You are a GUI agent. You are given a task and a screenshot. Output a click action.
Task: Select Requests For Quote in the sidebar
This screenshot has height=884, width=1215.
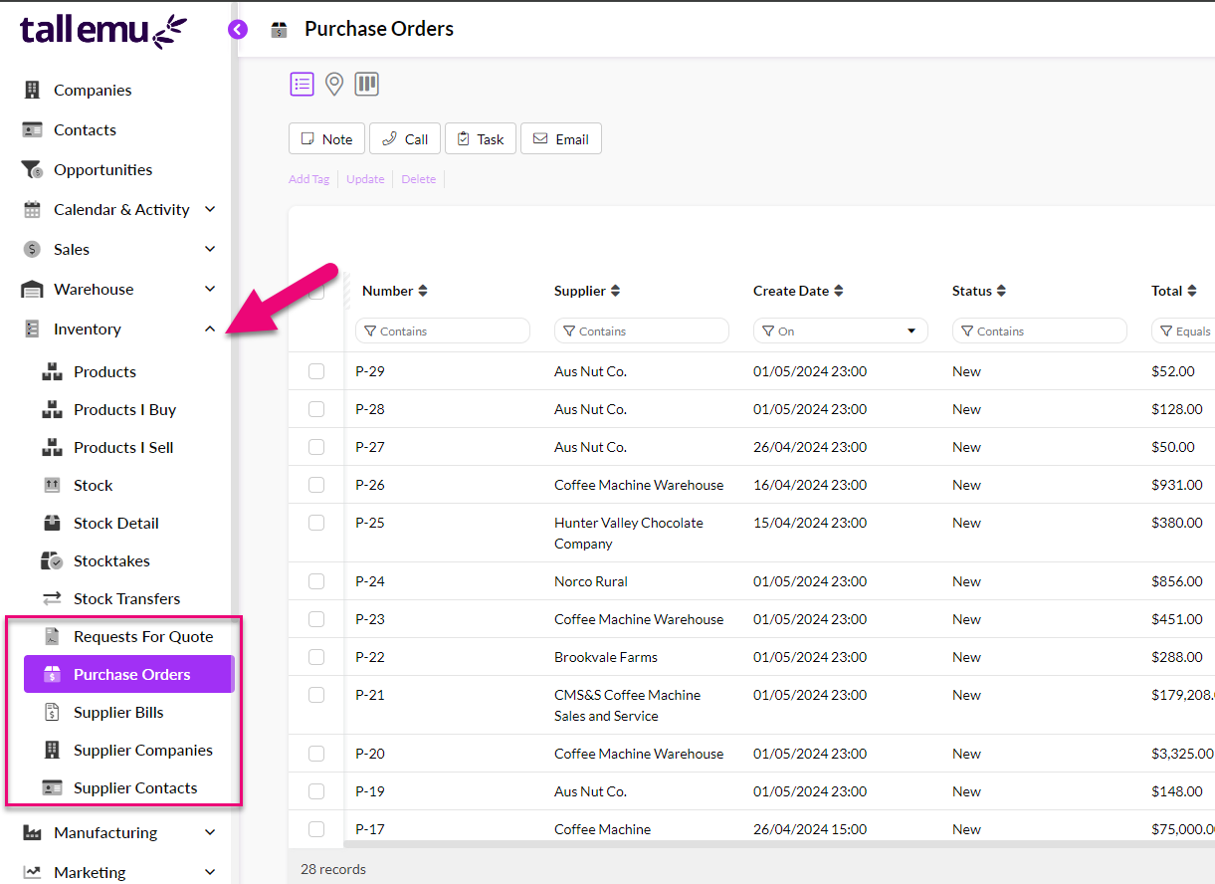point(143,636)
